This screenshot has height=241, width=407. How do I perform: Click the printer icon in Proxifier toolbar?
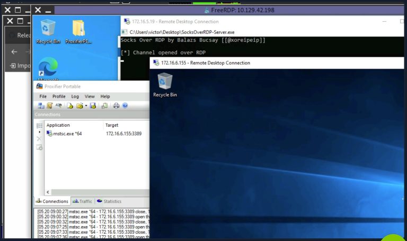pyautogui.click(x=116, y=106)
